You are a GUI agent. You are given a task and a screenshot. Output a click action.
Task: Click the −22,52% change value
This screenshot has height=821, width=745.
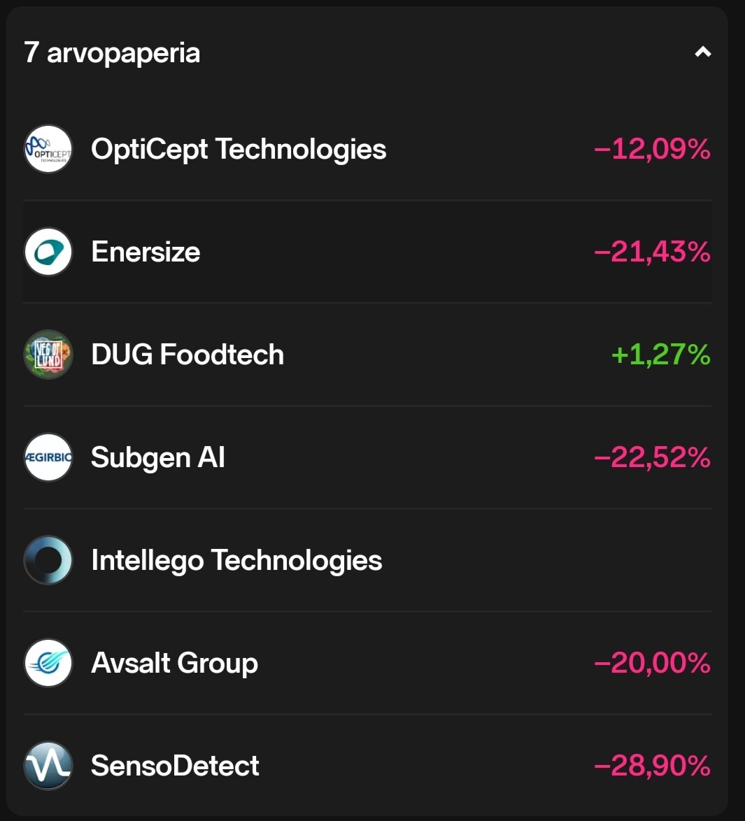(x=652, y=457)
